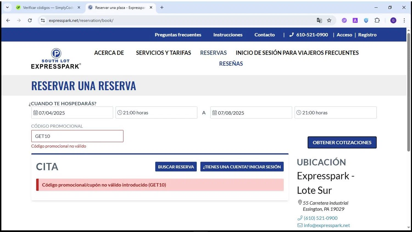Open the ACERCA DE menu item
Screen dimensions: 412x232
[109, 53]
